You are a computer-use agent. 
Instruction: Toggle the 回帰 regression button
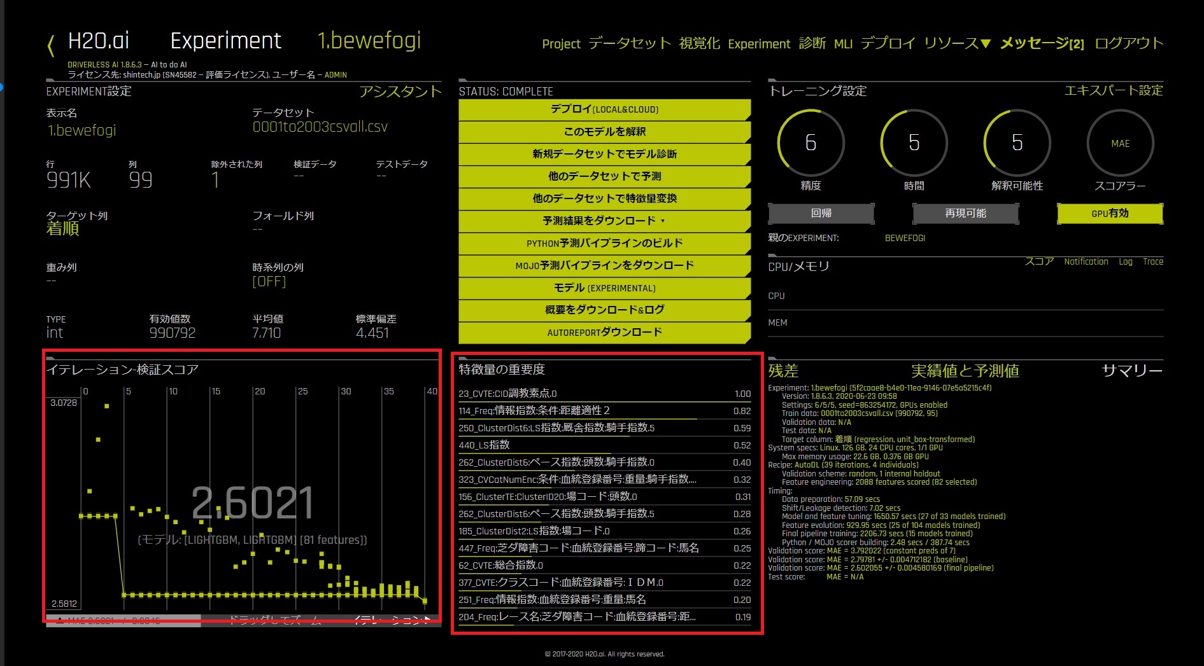pyautogui.click(x=821, y=214)
